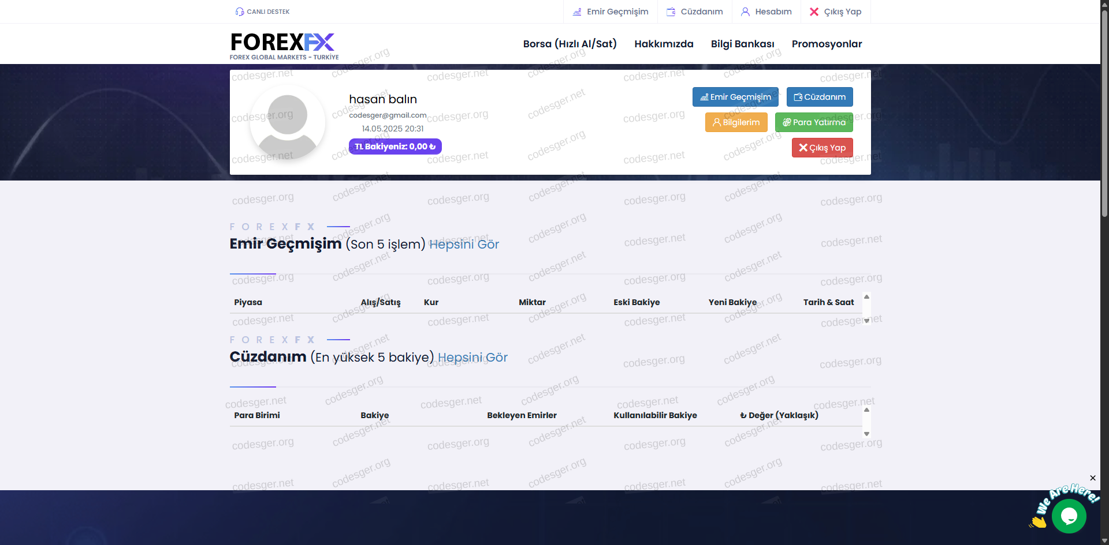
Task: Click the chart icon beside Emir Geçmişim in the top bar
Action: tap(577, 12)
